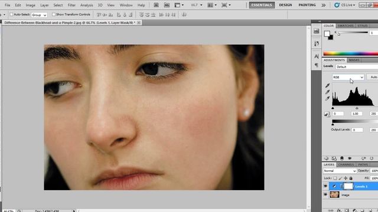Screen dimensions: 378x212
Task: Show more workspaces via double-arrow
Action: [x=324, y=5]
